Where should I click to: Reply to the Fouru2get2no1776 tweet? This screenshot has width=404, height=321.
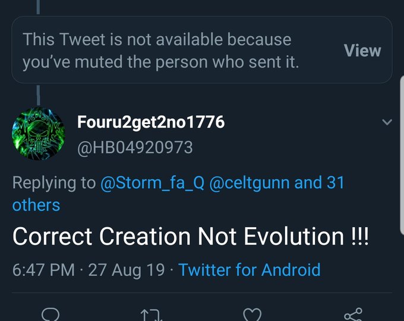pyautogui.click(x=50, y=314)
